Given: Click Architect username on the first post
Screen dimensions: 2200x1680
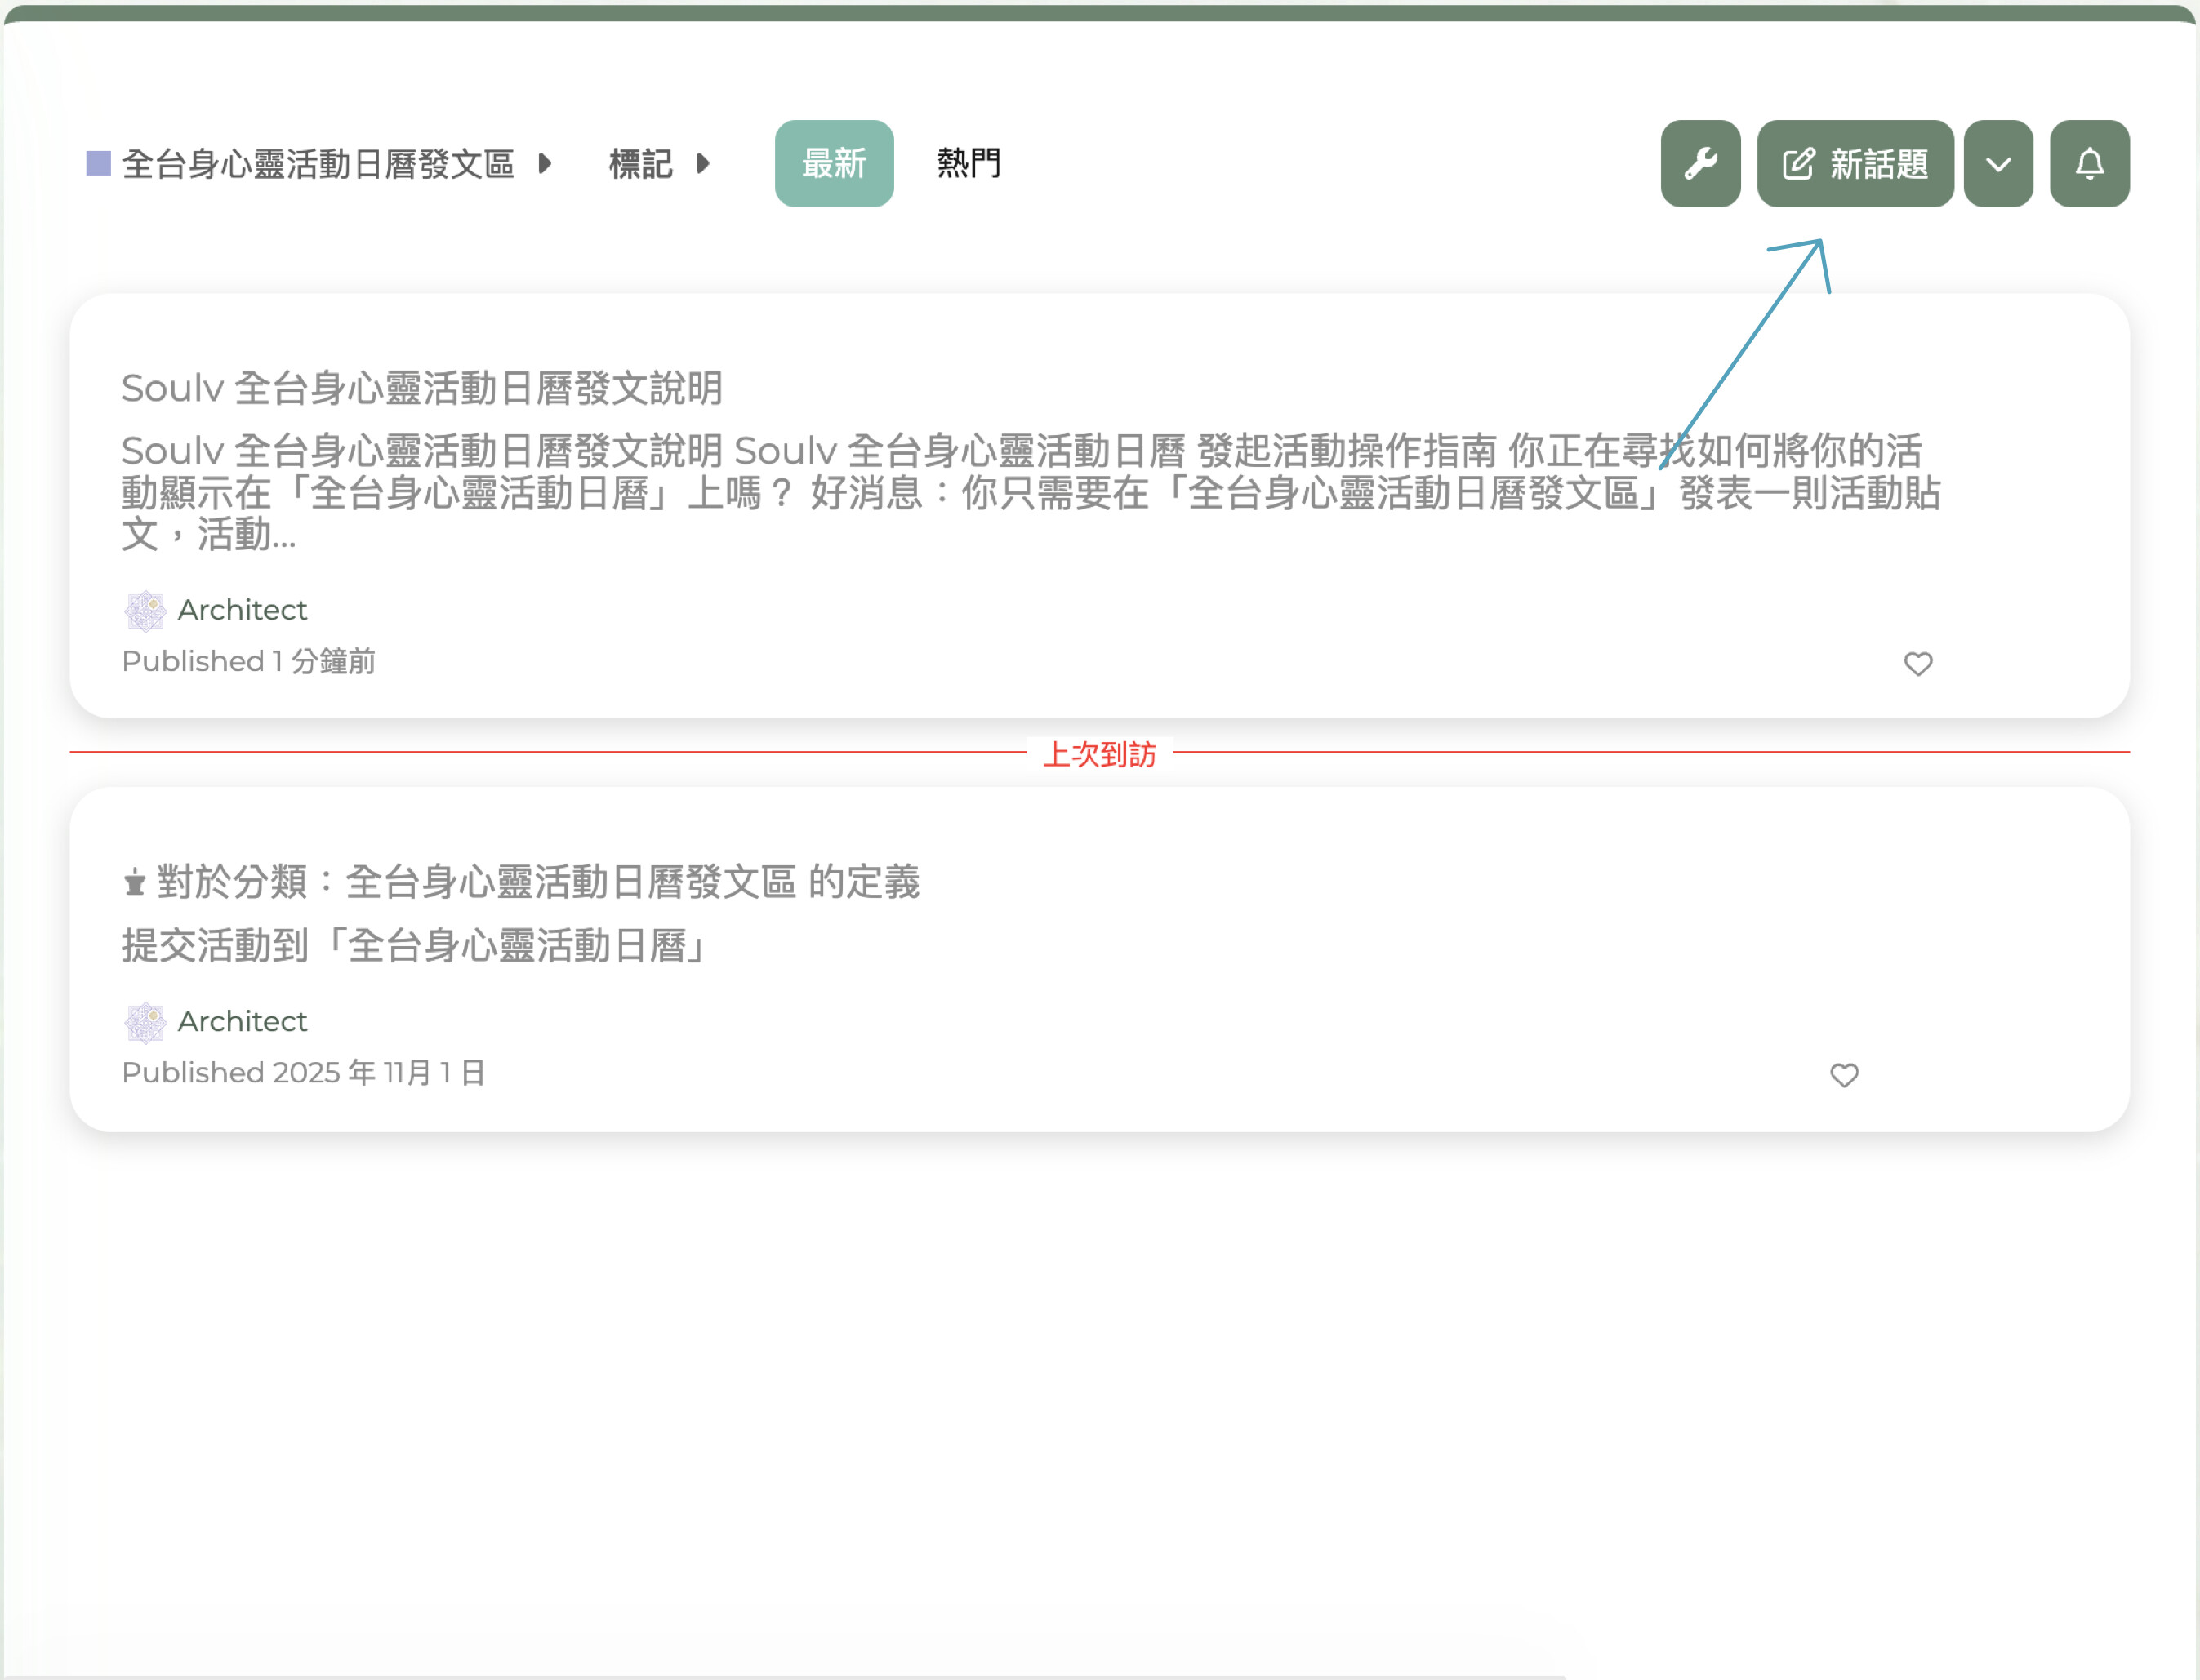Looking at the screenshot, I should pyautogui.click(x=242, y=610).
